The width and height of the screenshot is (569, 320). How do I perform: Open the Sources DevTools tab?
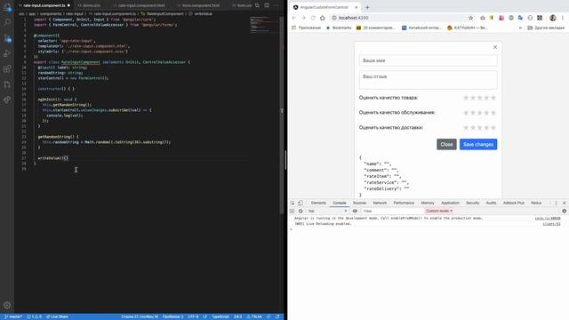pyautogui.click(x=359, y=203)
